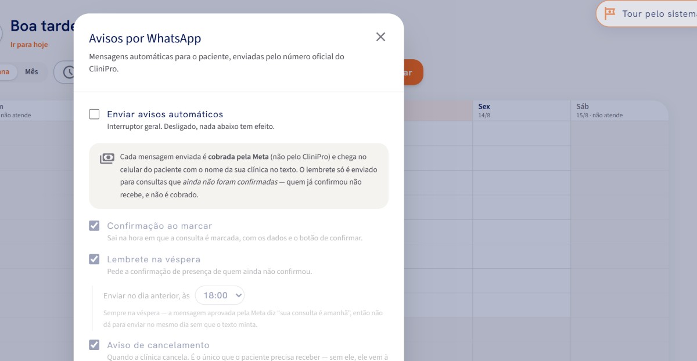Click the flag icon on tour button

[x=610, y=13]
